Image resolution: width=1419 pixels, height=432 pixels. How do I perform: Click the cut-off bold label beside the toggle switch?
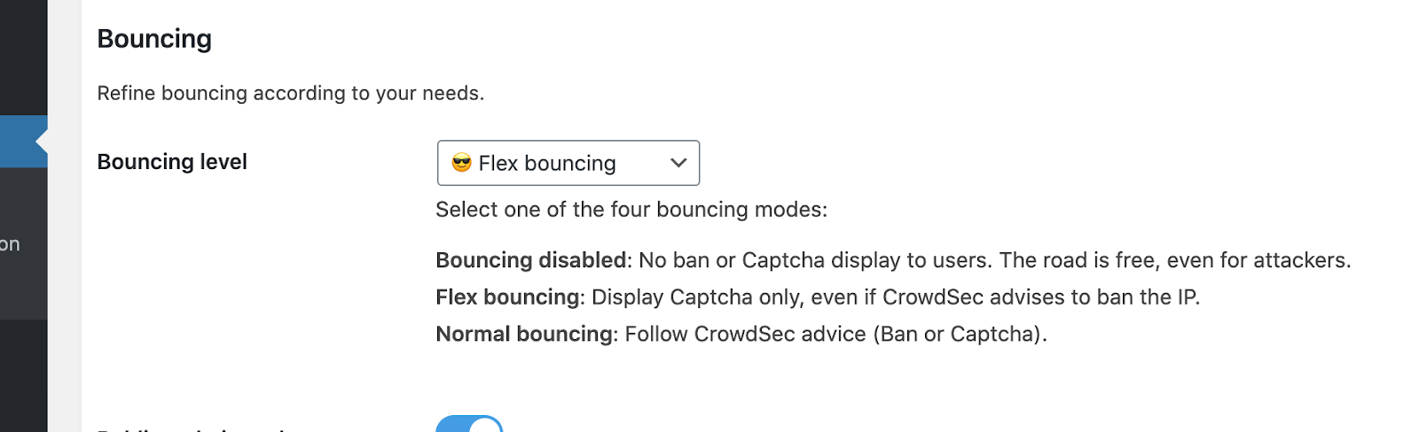coord(191,429)
